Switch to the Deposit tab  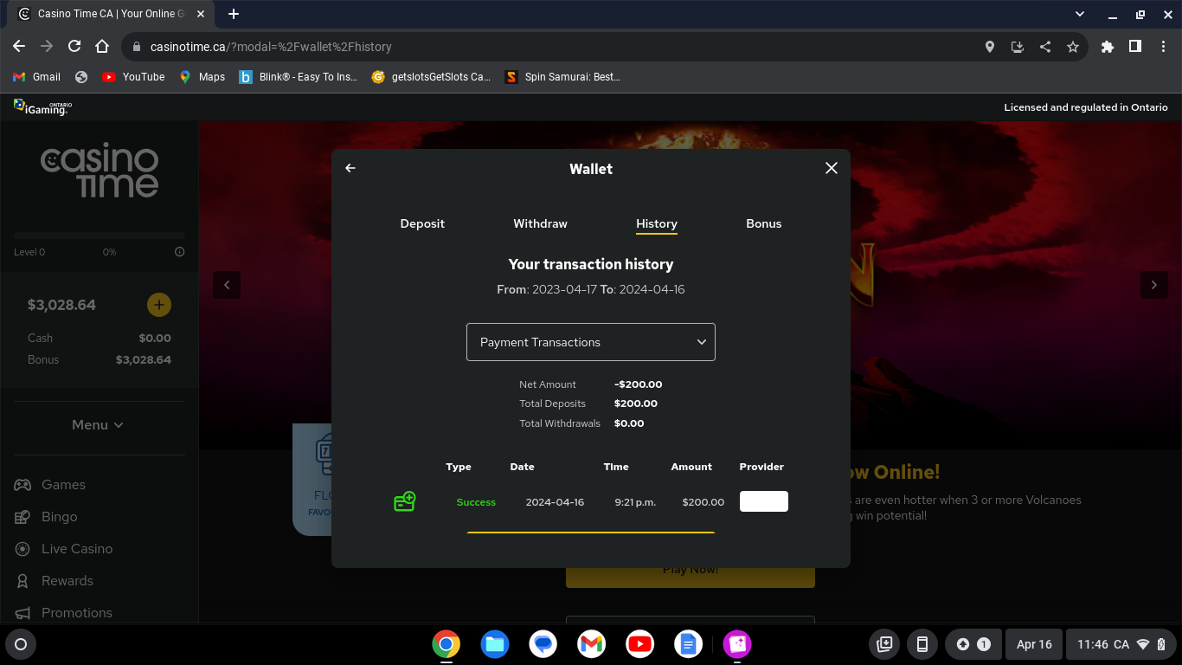[422, 223]
